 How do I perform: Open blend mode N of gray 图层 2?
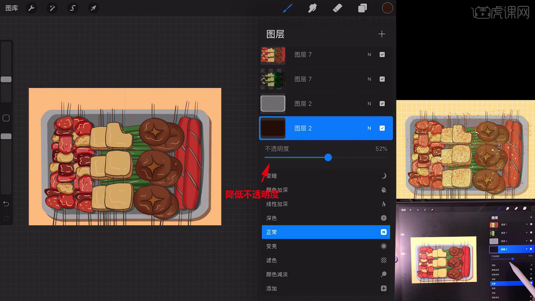(369, 104)
